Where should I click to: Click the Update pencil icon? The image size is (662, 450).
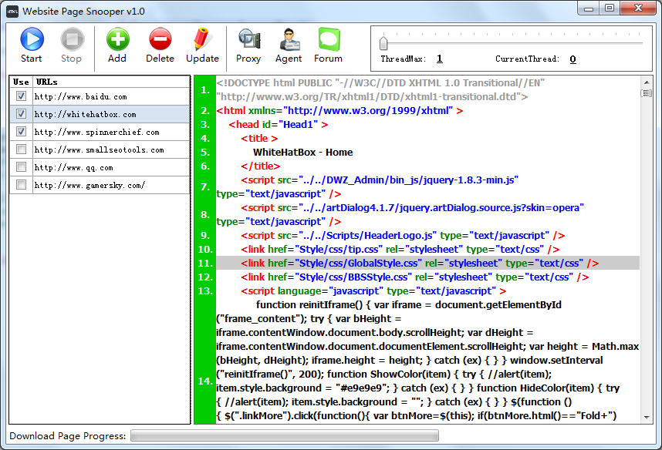coord(202,39)
